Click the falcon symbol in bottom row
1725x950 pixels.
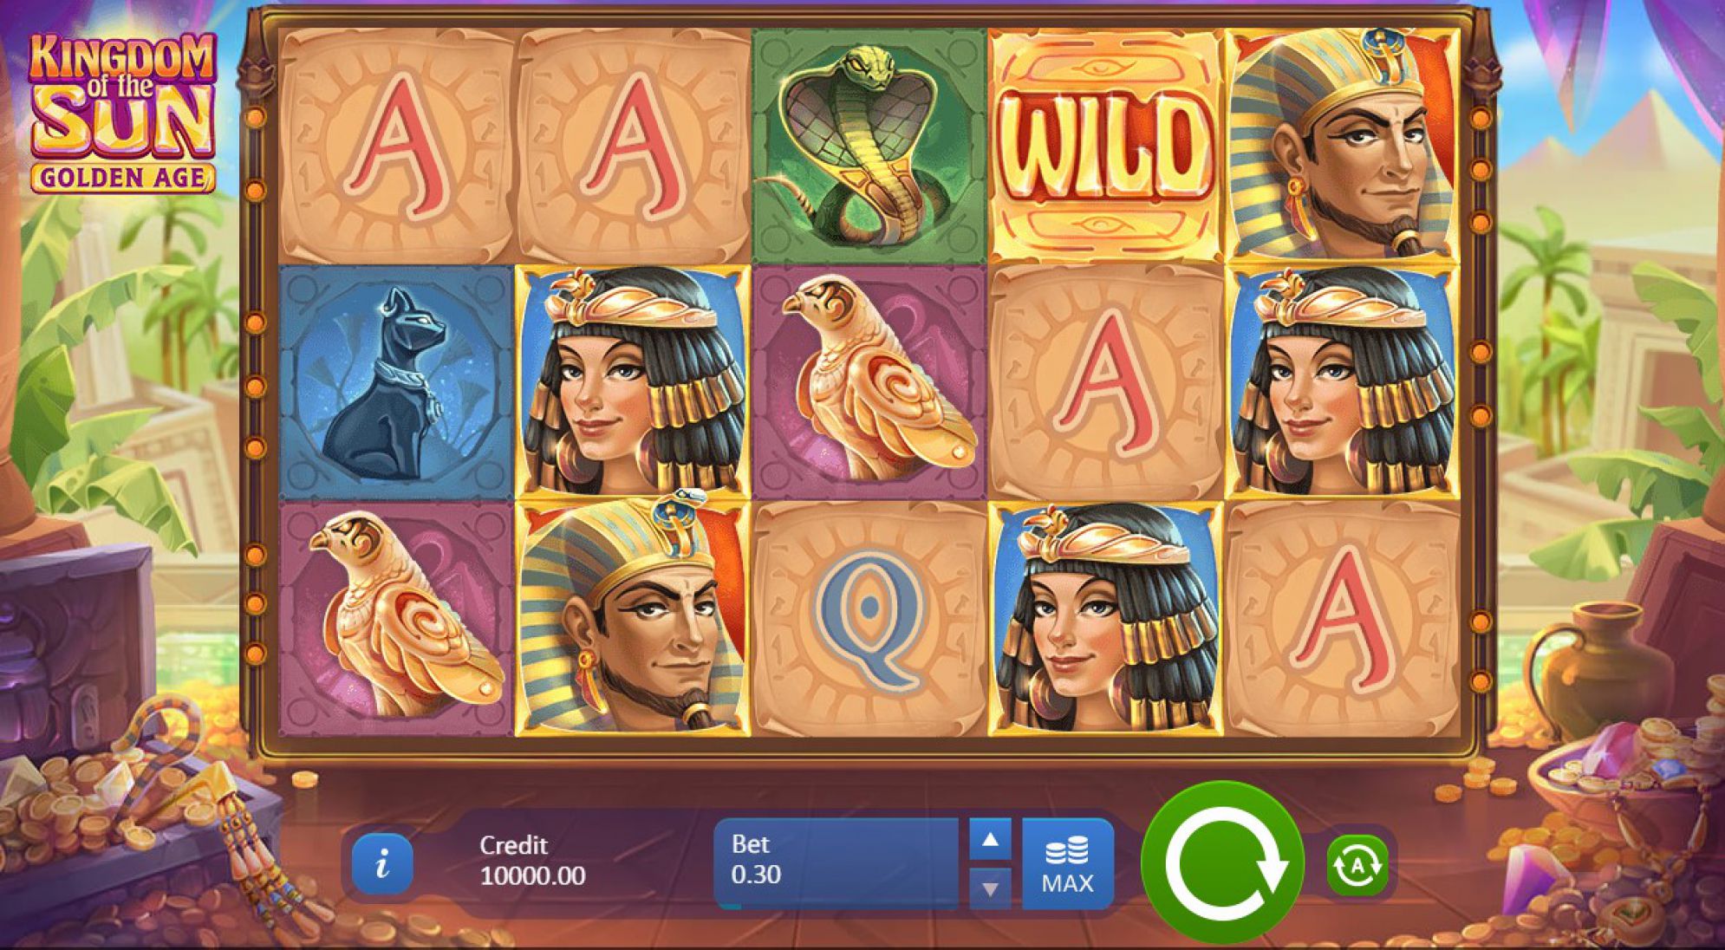[x=396, y=618]
